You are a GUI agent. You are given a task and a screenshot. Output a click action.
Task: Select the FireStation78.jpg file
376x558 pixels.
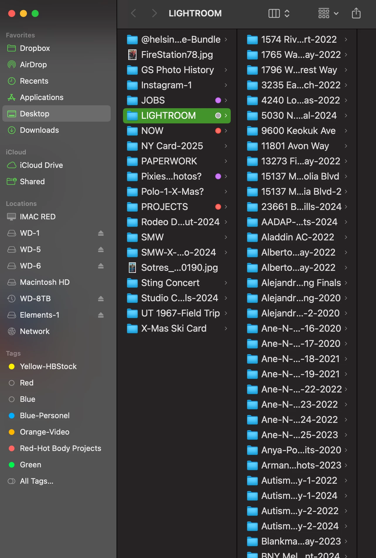point(177,55)
